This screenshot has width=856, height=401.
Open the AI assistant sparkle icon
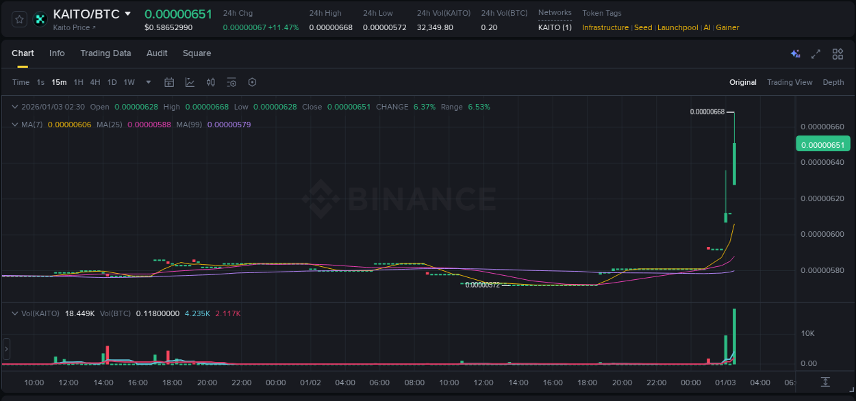pyautogui.click(x=795, y=54)
